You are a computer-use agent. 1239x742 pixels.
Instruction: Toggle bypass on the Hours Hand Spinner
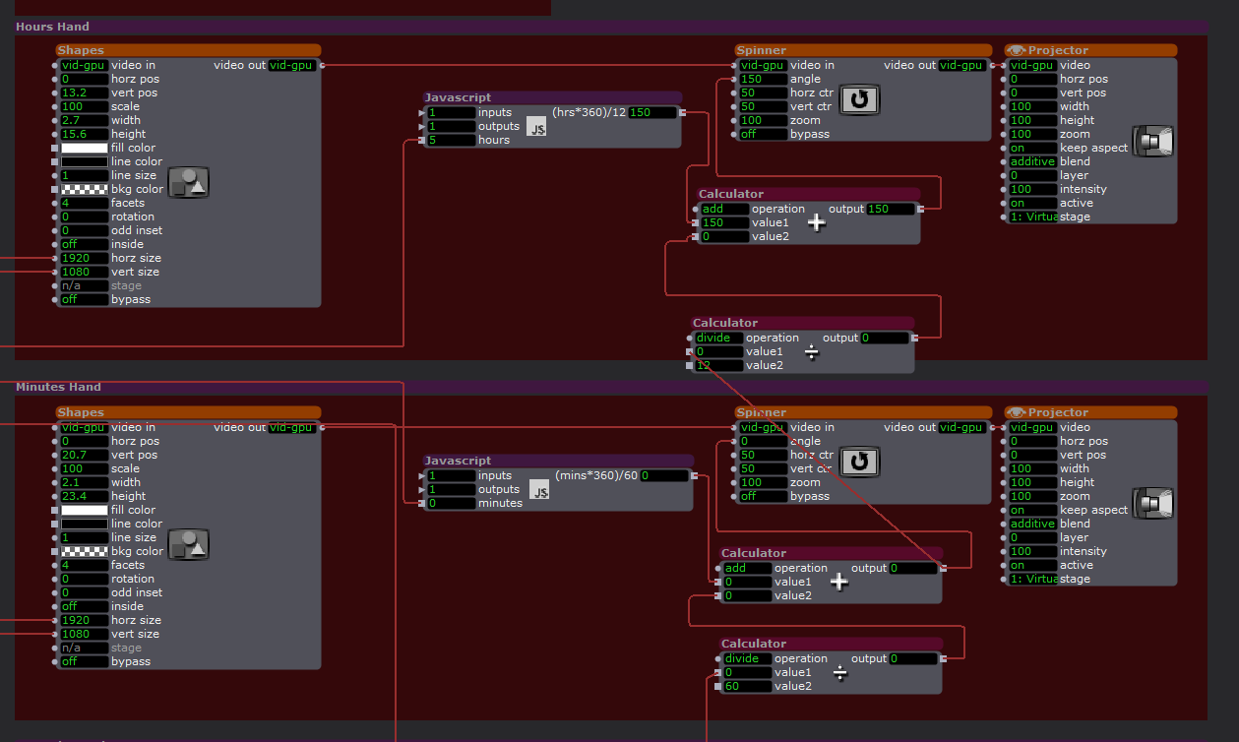764,134
